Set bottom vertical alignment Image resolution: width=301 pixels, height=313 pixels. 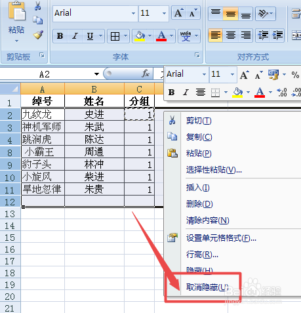[246, 14]
